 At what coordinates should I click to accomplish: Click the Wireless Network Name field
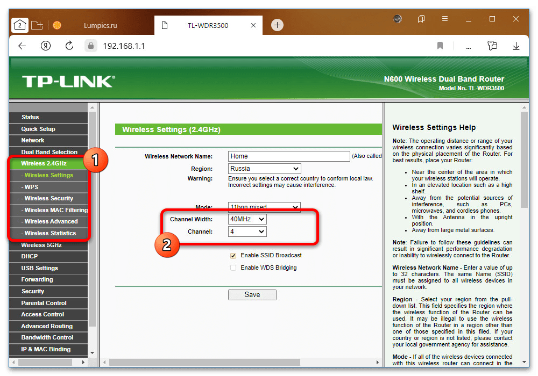(x=289, y=156)
